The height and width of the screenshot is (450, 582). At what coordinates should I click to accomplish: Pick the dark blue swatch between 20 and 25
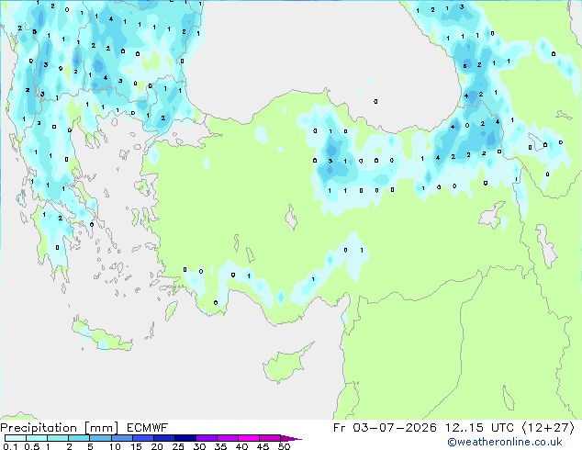163,438
